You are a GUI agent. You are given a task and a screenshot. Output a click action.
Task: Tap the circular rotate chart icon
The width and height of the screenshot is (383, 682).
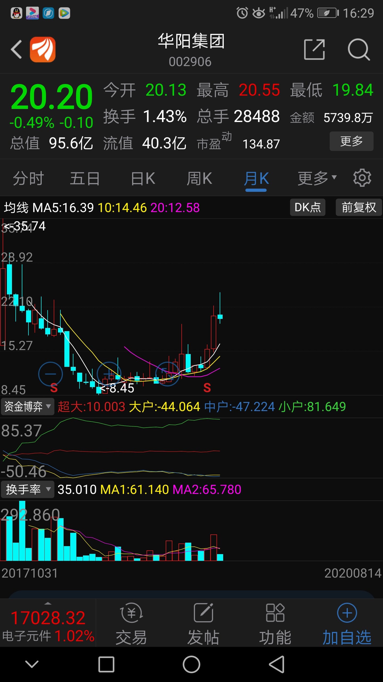167,374
